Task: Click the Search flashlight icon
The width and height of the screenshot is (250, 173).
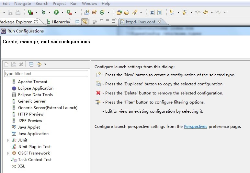Action: point(135,12)
